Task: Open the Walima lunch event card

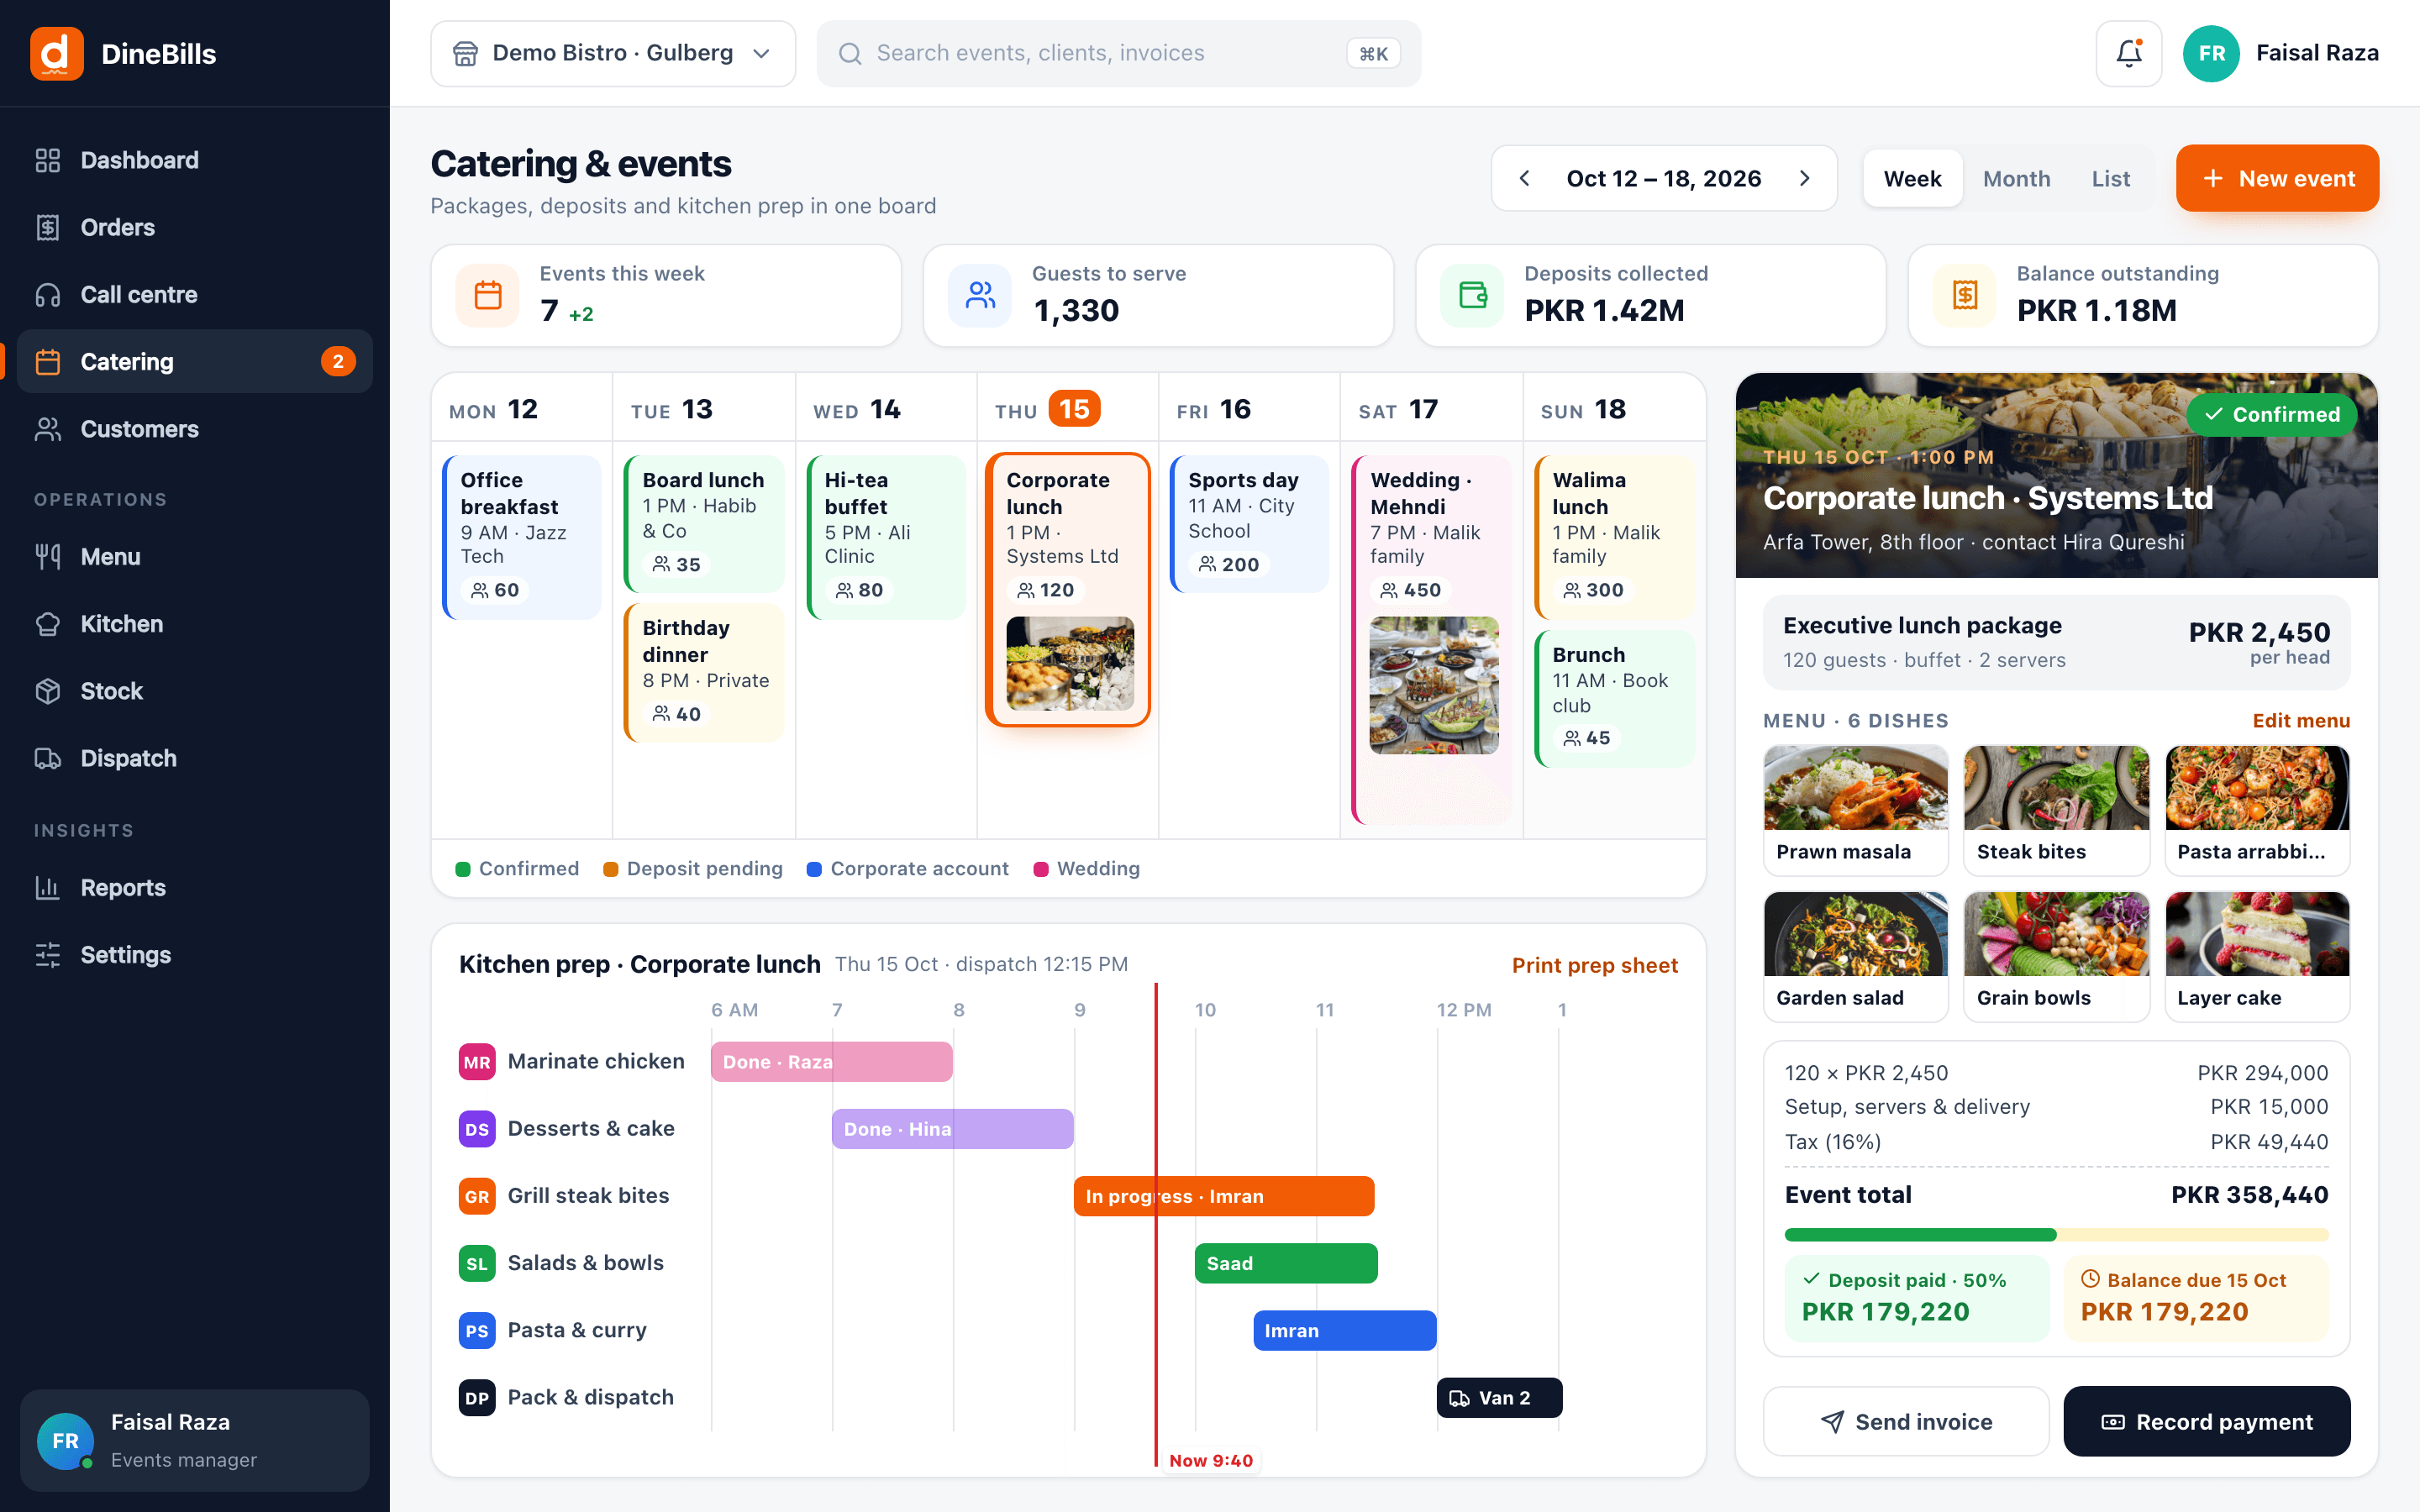Action: (1614, 537)
